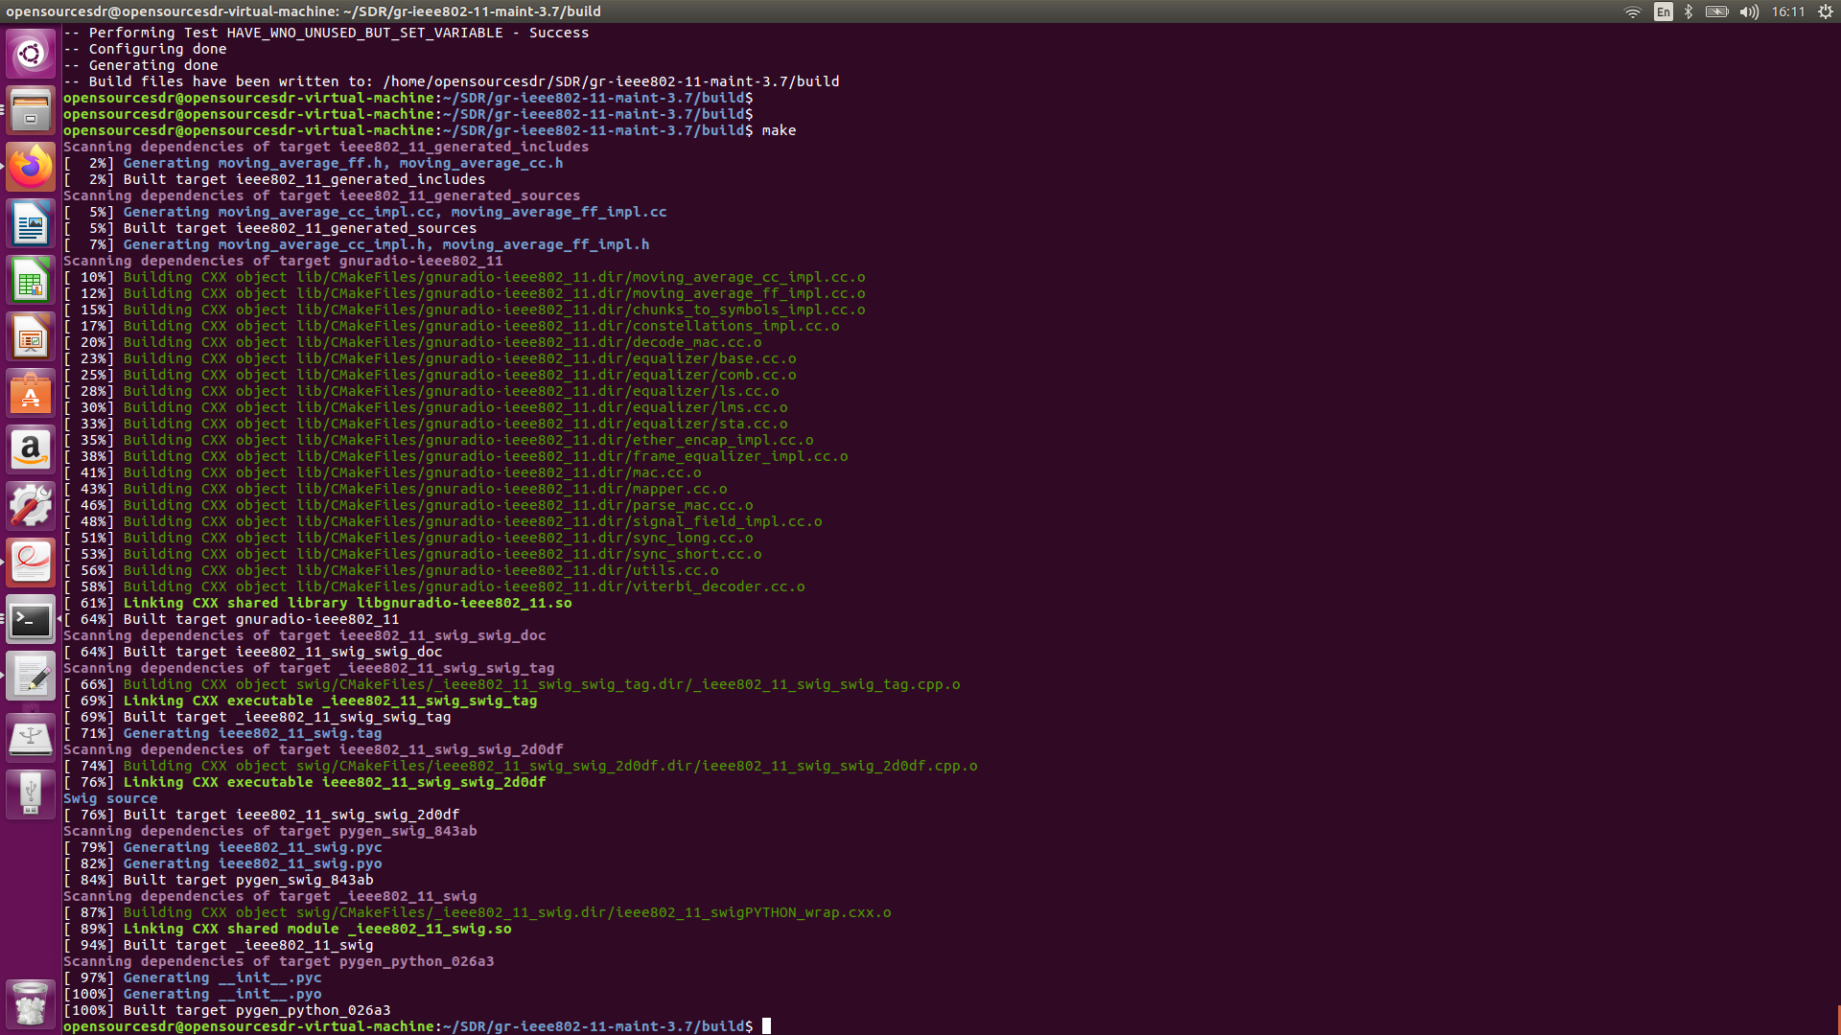Open the Trash
Viewport: 1841px width, 1035px height.
(31, 1002)
